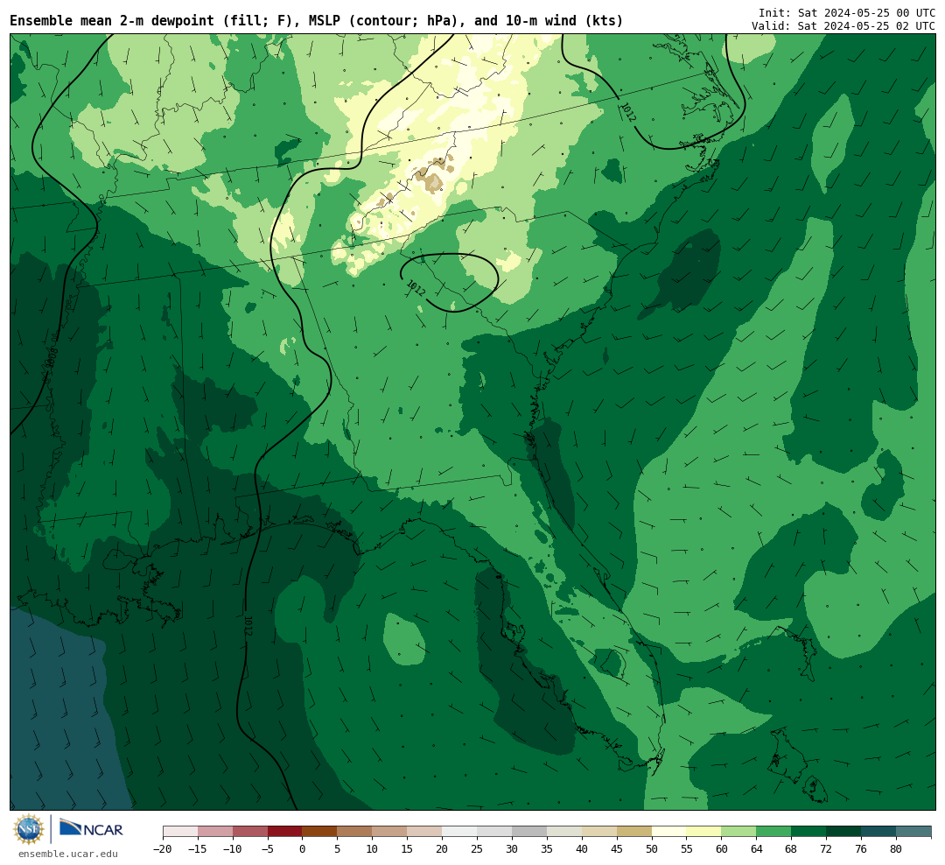The image size is (945, 865).
Task: Pick the pale tan swatch between 15 and 20
Action: [424, 832]
